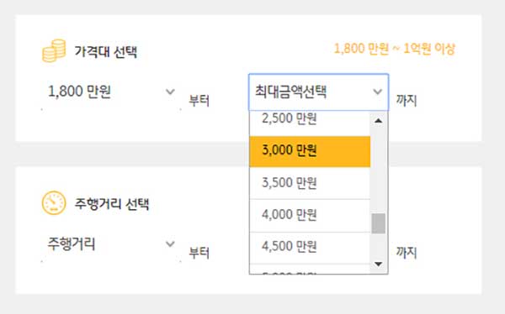Viewport: 505px width, 314px height.
Task: Collapse the 최대금액선택 maximum price dropdown
Action: pos(318,92)
